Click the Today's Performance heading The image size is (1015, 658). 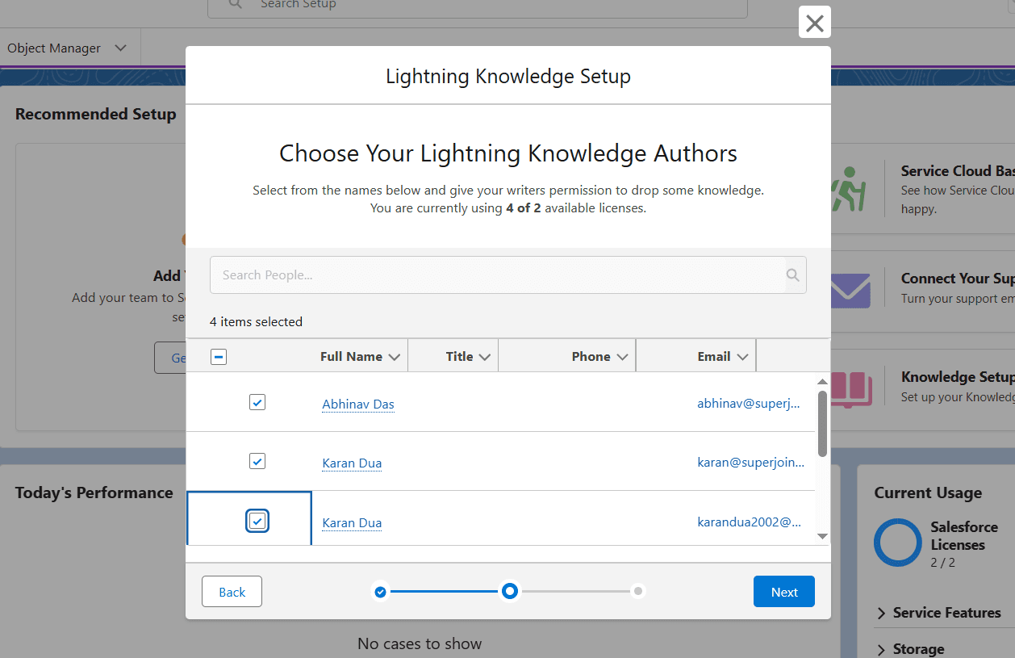pos(94,492)
